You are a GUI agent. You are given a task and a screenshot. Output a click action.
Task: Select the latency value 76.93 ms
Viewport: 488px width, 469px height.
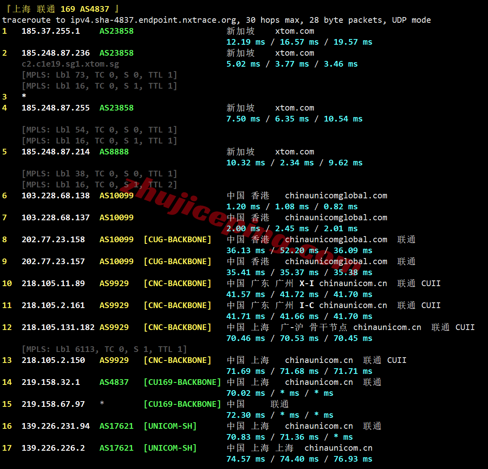coord(353,459)
